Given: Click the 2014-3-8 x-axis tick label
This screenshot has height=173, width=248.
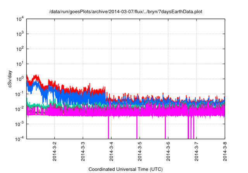Looking at the screenshot, I should point(225,151).
